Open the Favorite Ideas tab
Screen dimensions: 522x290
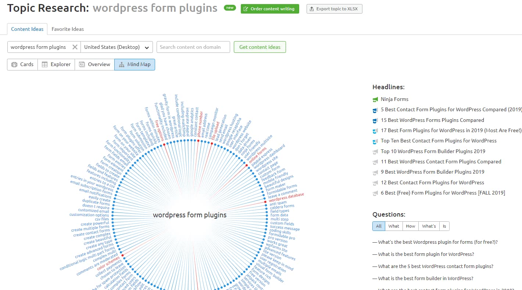(x=68, y=29)
